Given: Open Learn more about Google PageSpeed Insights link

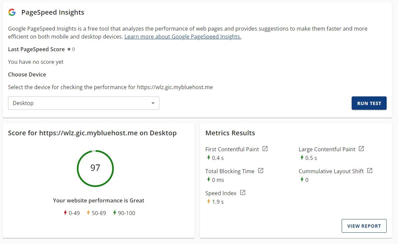Looking at the screenshot, I should click(183, 37).
